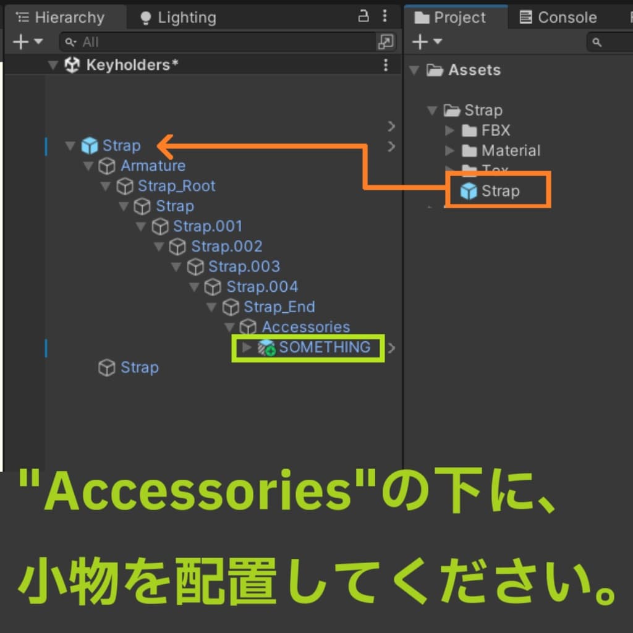Click the SOMETHING prefab icon in Hierarchy
633x633 pixels.
point(266,347)
